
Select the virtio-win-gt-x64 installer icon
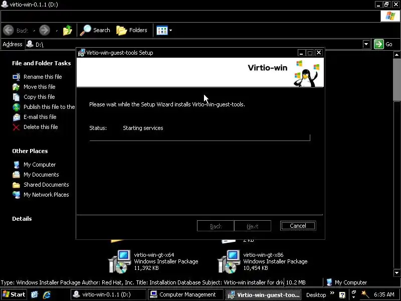(119, 261)
